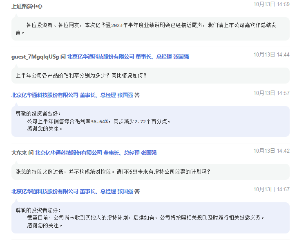Click the 10月13日 14:44 timestamp
The image size is (297, 240).
click(x=271, y=55)
